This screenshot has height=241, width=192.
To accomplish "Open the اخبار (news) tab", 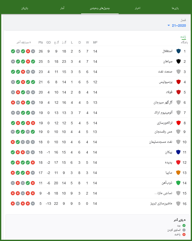I will point(137,8).
